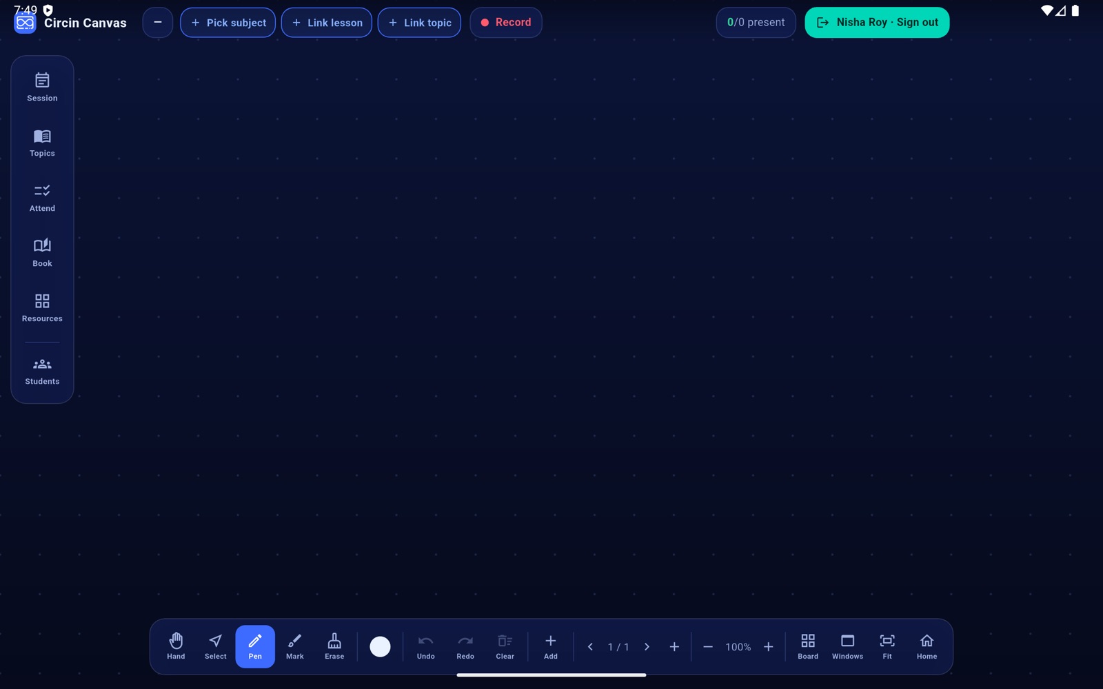This screenshot has width=1103, height=689.
Task: Open the Session panel in sidebar
Action: pyautogui.click(x=42, y=88)
